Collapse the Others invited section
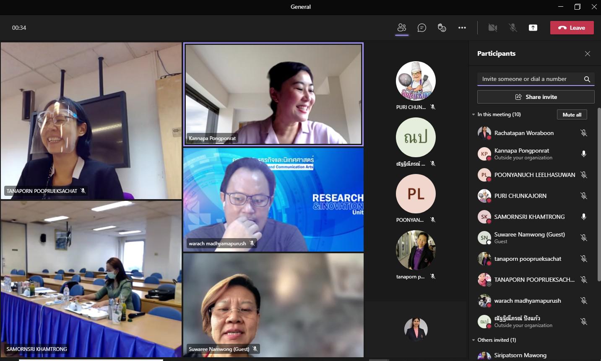Screen dimensions: 601x361 pos(474,340)
